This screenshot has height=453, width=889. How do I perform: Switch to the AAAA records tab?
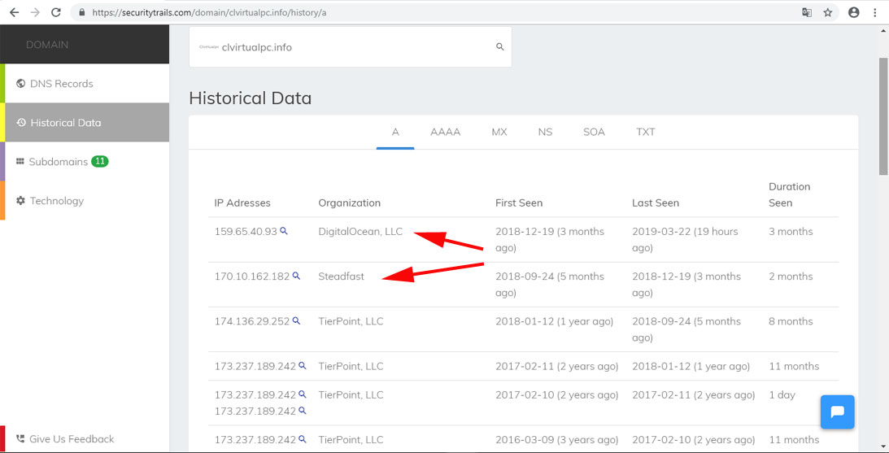(445, 132)
